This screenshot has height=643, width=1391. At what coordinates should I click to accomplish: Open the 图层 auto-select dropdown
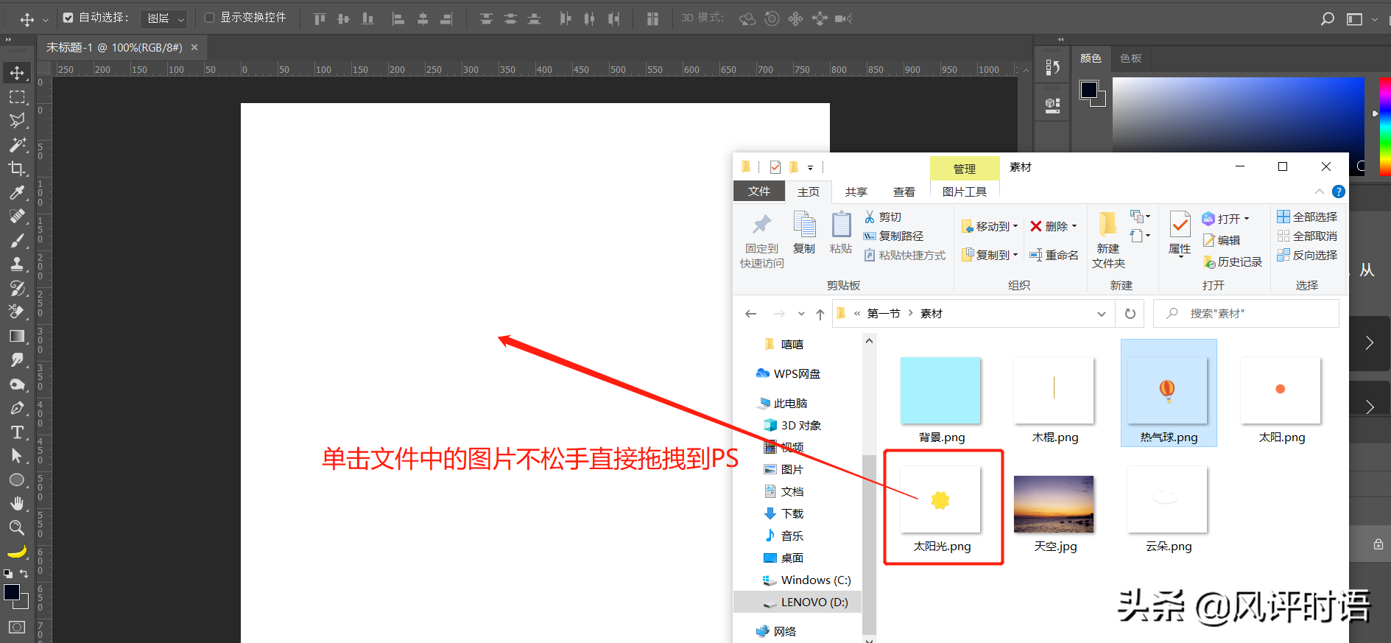coord(164,18)
